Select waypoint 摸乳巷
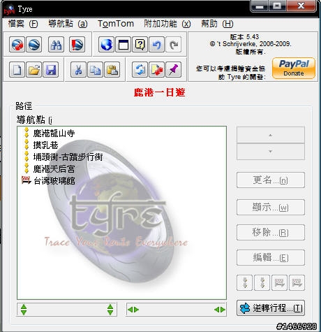This screenshot has height=332, width=321. (45, 145)
